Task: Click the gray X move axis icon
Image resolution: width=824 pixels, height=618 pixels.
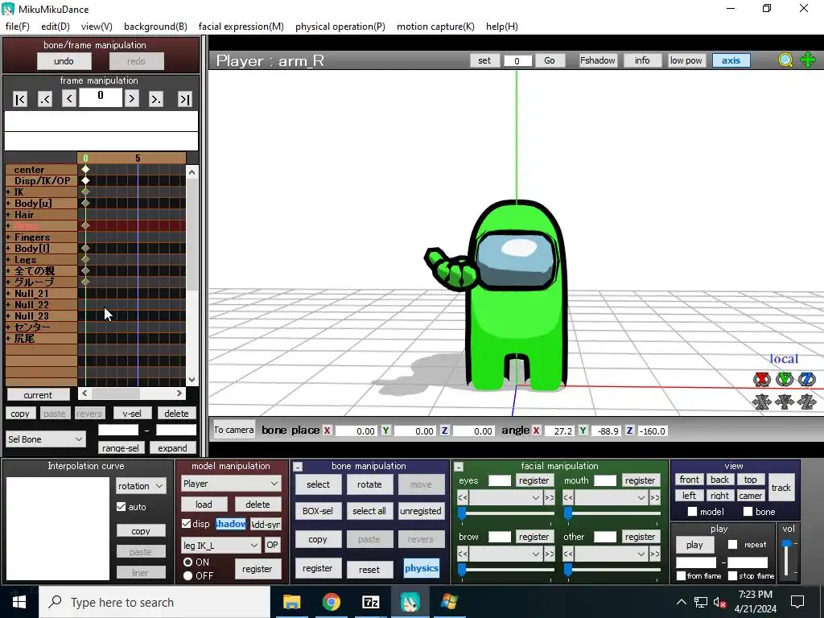Action: [761, 402]
